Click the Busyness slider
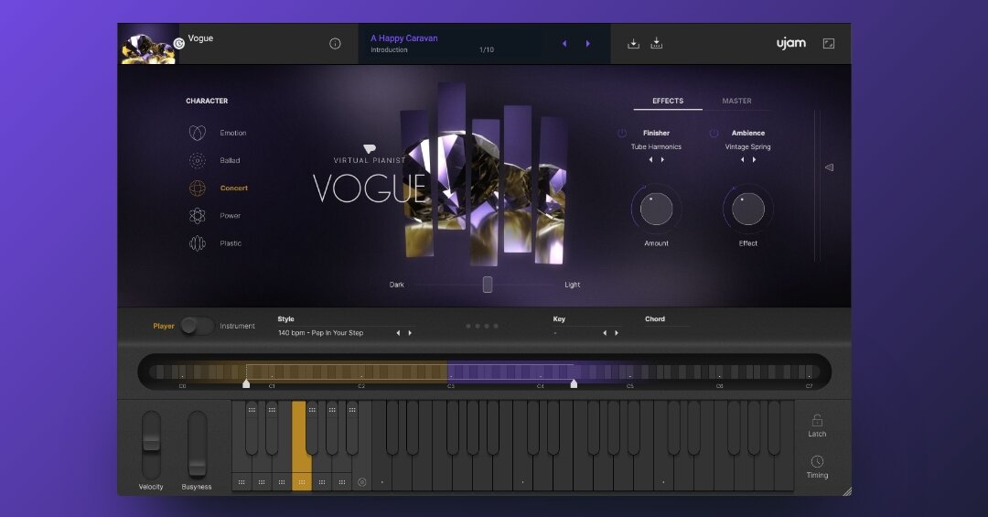The image size is (988, 517). tap(198, 445)
